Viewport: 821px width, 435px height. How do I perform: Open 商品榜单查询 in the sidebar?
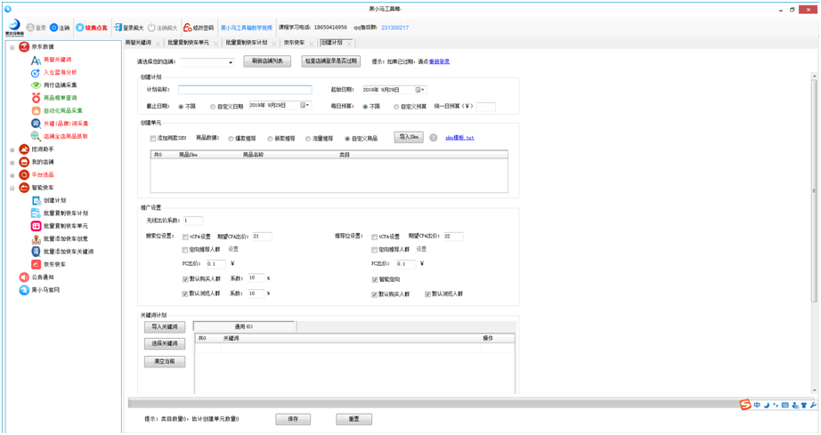[x=60, y=98]
